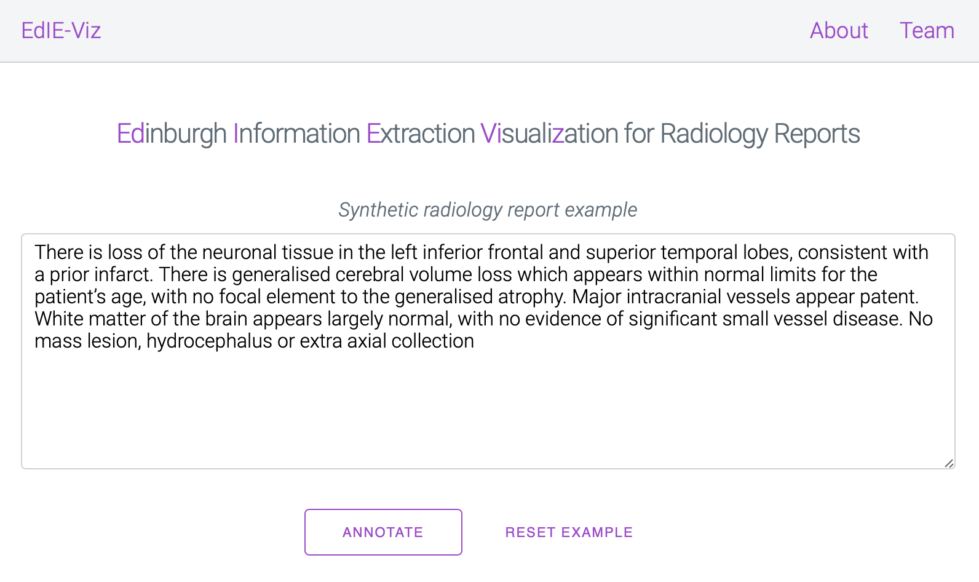View the About section

coord(839,31)
